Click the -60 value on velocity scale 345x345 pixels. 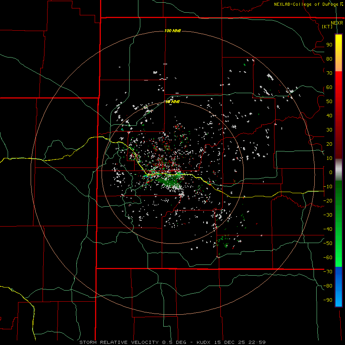pos(328,258)
